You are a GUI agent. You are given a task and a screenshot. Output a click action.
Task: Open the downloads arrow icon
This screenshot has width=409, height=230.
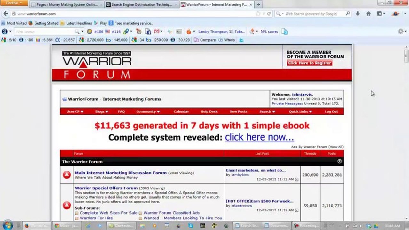coord(358,14)
